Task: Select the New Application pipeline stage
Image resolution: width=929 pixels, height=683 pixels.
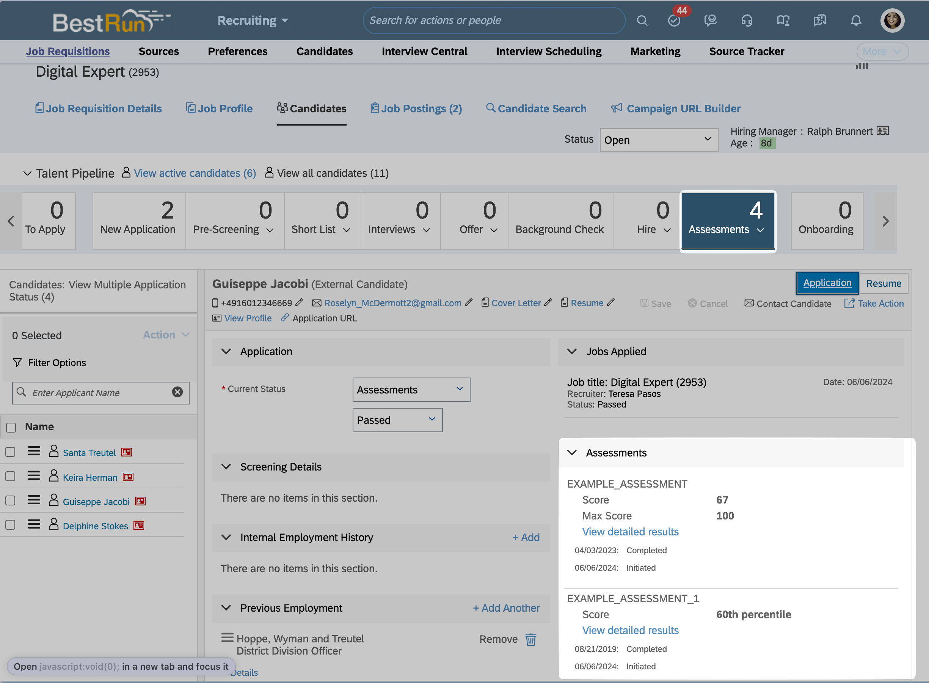Action: tap(139, 221)
